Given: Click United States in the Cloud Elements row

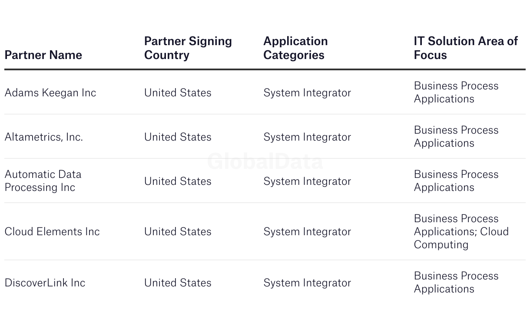Looking at the screenshot, I should (x=178, y=232).
